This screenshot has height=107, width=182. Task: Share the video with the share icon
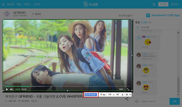[127, 99]
